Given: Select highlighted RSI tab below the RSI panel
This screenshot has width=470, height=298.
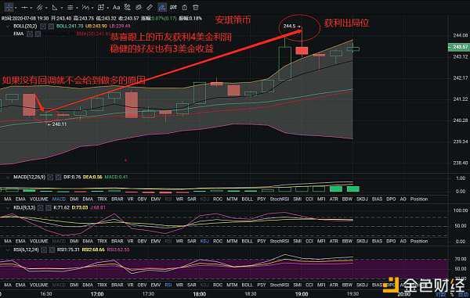Looking at the screenshot, I should (168, 285).
